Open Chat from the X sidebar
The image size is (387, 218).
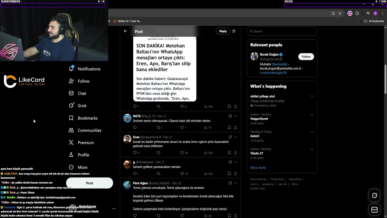click(78, 93)
